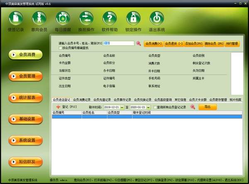Viewport: 249px width, 184px height.
Task: Click the magnifier search icon beside member input
Action: pos(139,43)
